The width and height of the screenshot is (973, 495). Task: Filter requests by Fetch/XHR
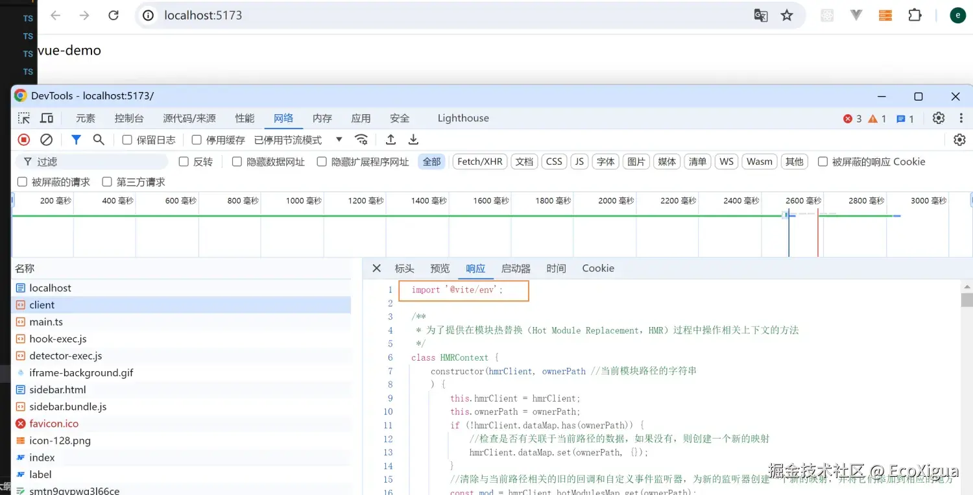coord(480,162)
